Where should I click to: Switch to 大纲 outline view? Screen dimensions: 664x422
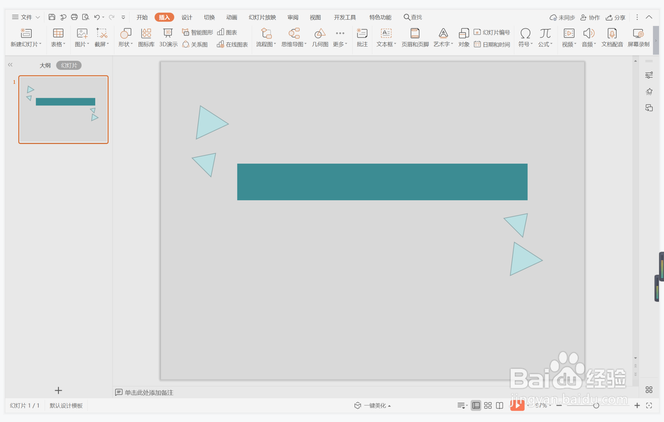point(45,66)
